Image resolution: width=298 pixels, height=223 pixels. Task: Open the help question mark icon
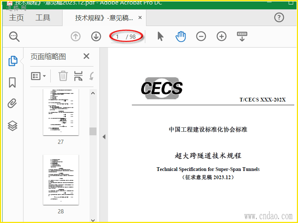coord(279,17)
